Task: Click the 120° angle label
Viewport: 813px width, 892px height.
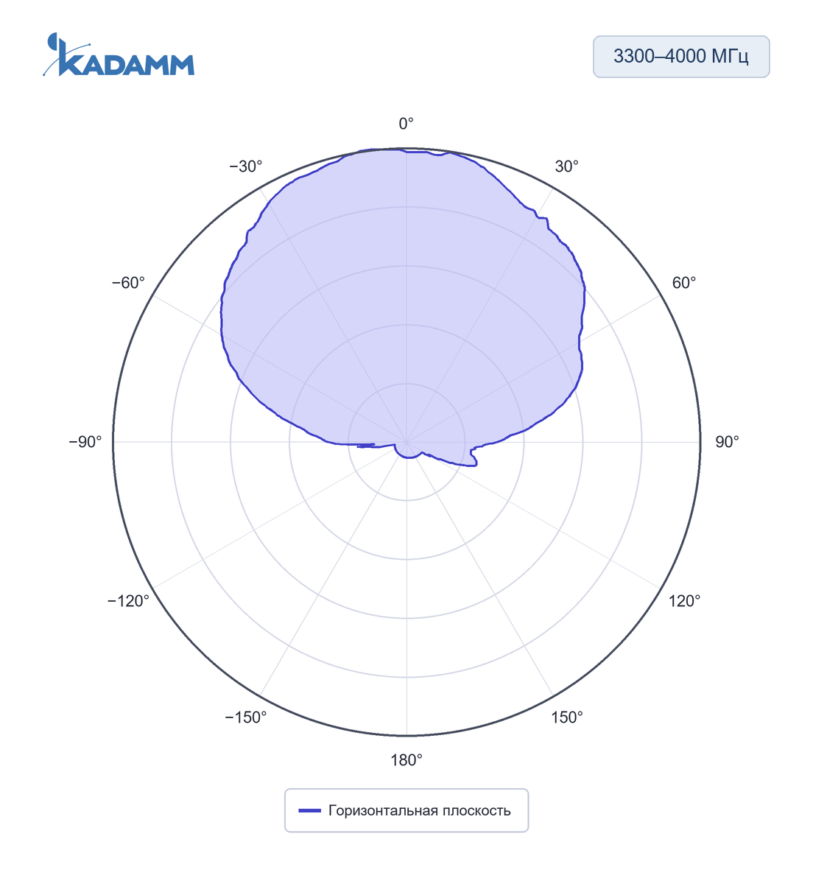Action: click(x=684, y=601)
